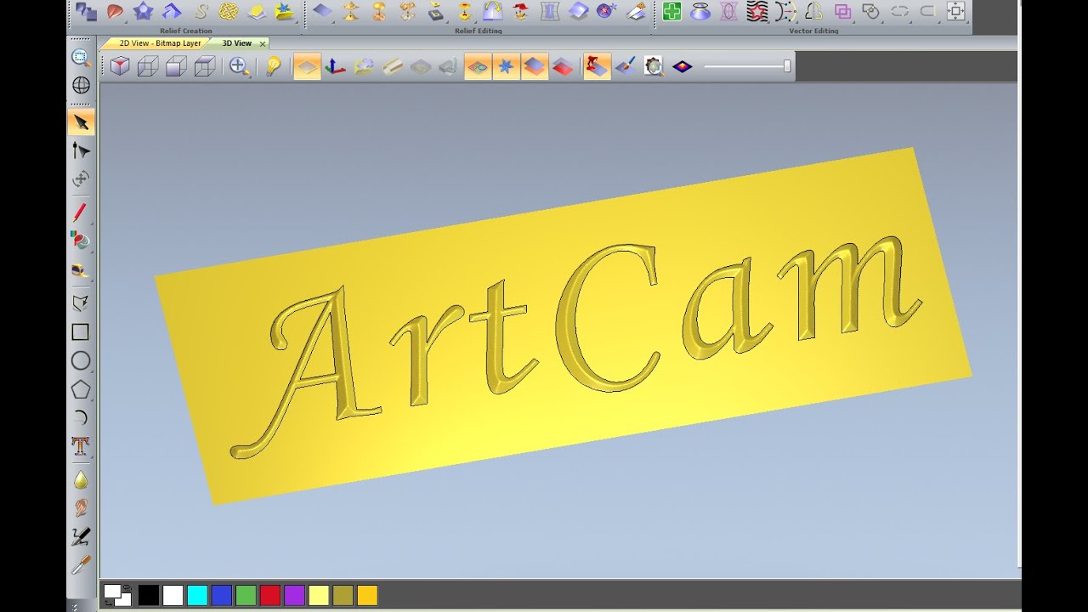Choose the droplet Smooth sculpting tool
The width and height of the screenshot is (1088, 612).
coord(81,480)
